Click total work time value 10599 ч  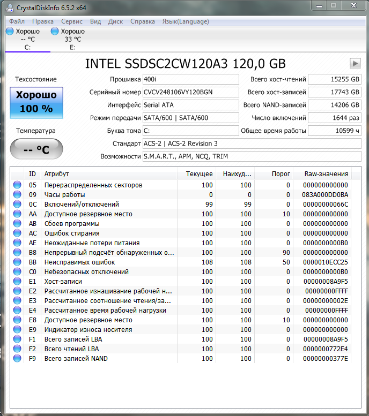pos(335,131)
